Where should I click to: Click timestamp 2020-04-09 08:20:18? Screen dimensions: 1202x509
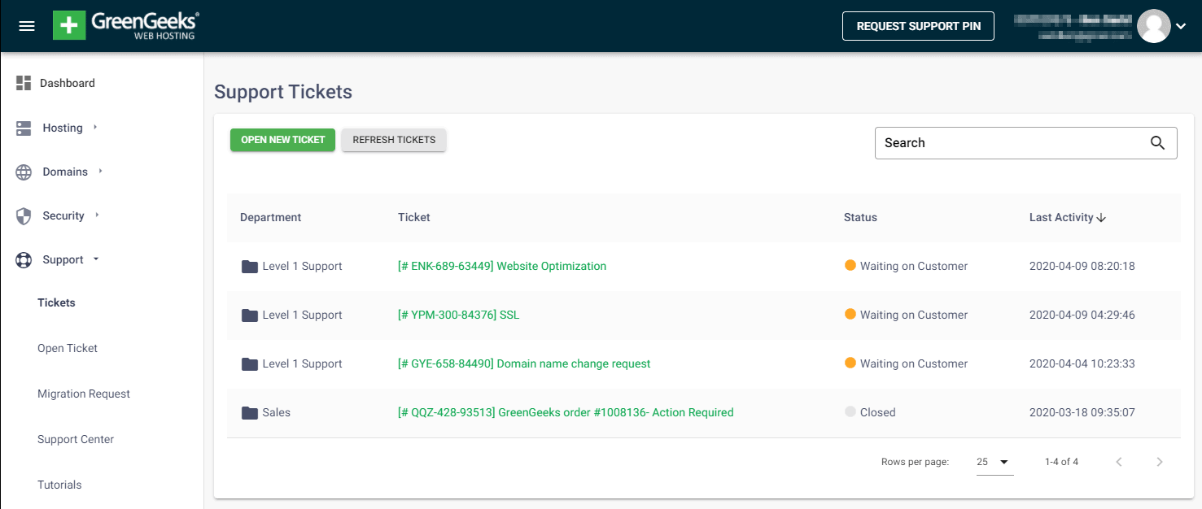(1082, 266)
